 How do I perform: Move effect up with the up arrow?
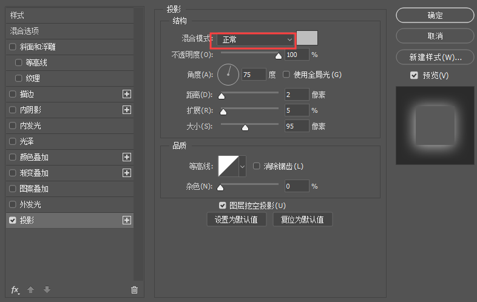coord(30,289)
